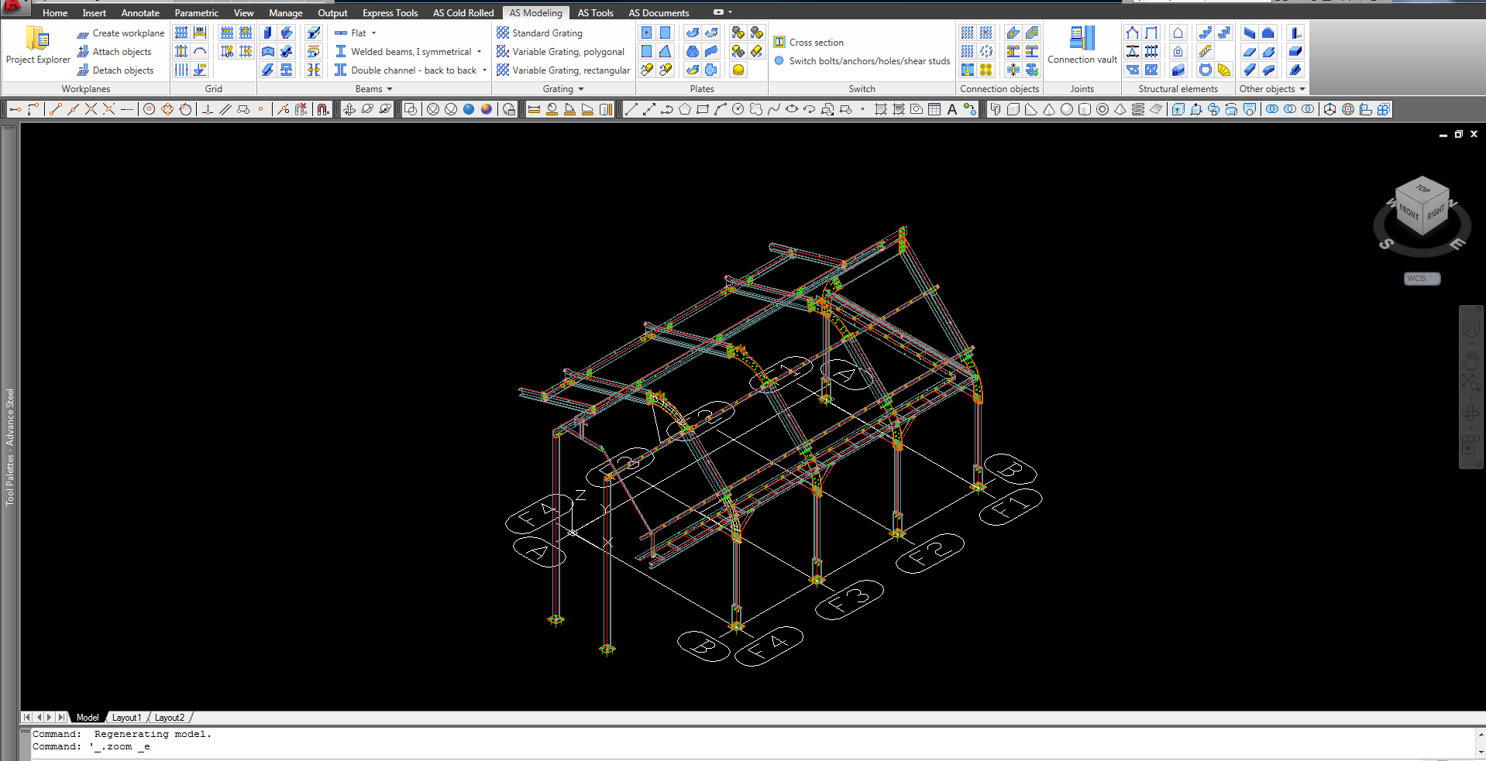The height and width of the screenshot is (761, 1486).
Task: Click the Attach objects icon
Action: click(83, 52)
